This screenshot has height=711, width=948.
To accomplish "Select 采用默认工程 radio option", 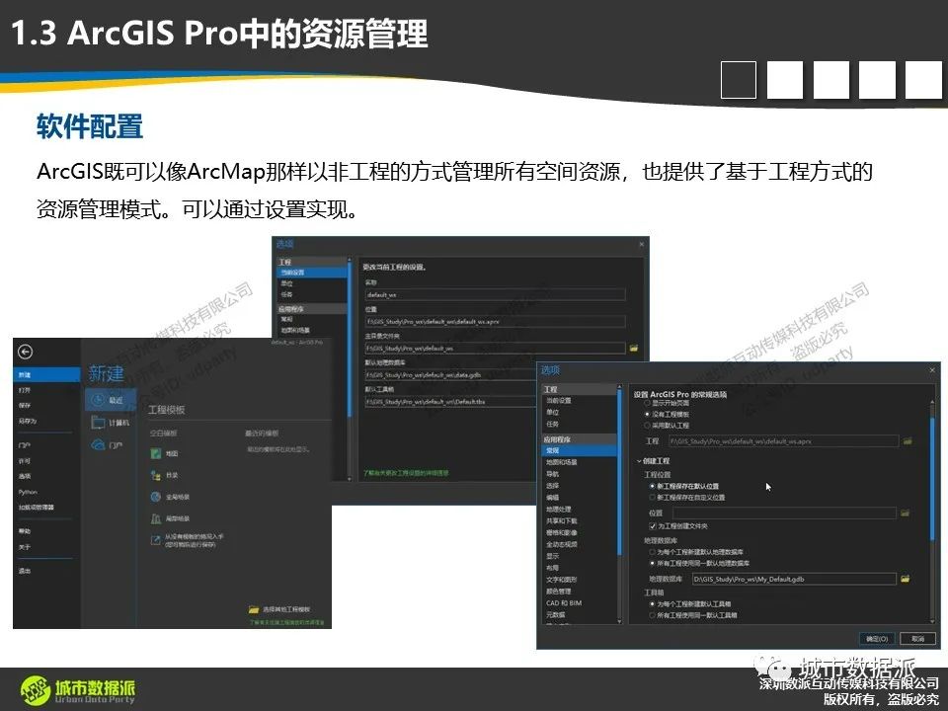I will [647, 426].
